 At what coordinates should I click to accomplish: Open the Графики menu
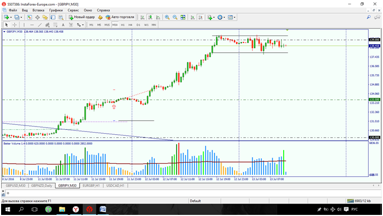[x=56, y=10]
